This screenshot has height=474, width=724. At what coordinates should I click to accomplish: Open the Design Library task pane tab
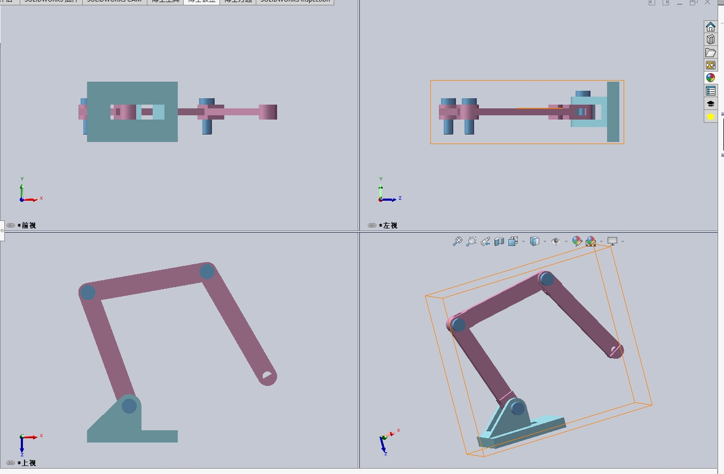pyautogui.click(x=711, y=39)
